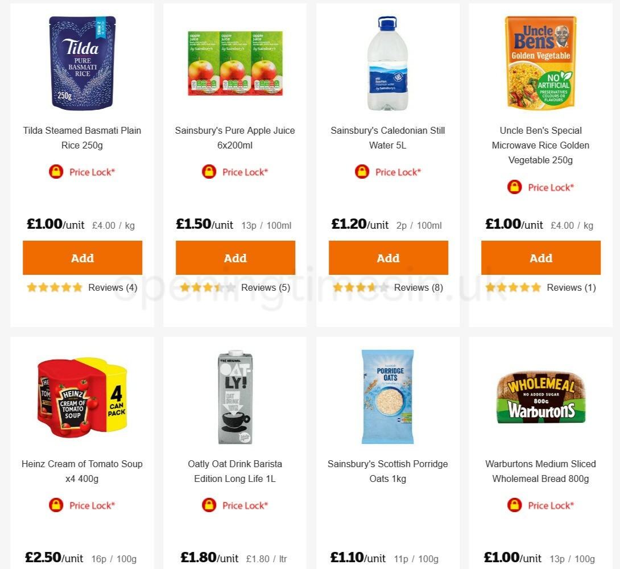This screenshot has height=569, width=620.
Task: Click the Price Lock icon for Heinz Tomato Soup
Action: pos(56,505)
